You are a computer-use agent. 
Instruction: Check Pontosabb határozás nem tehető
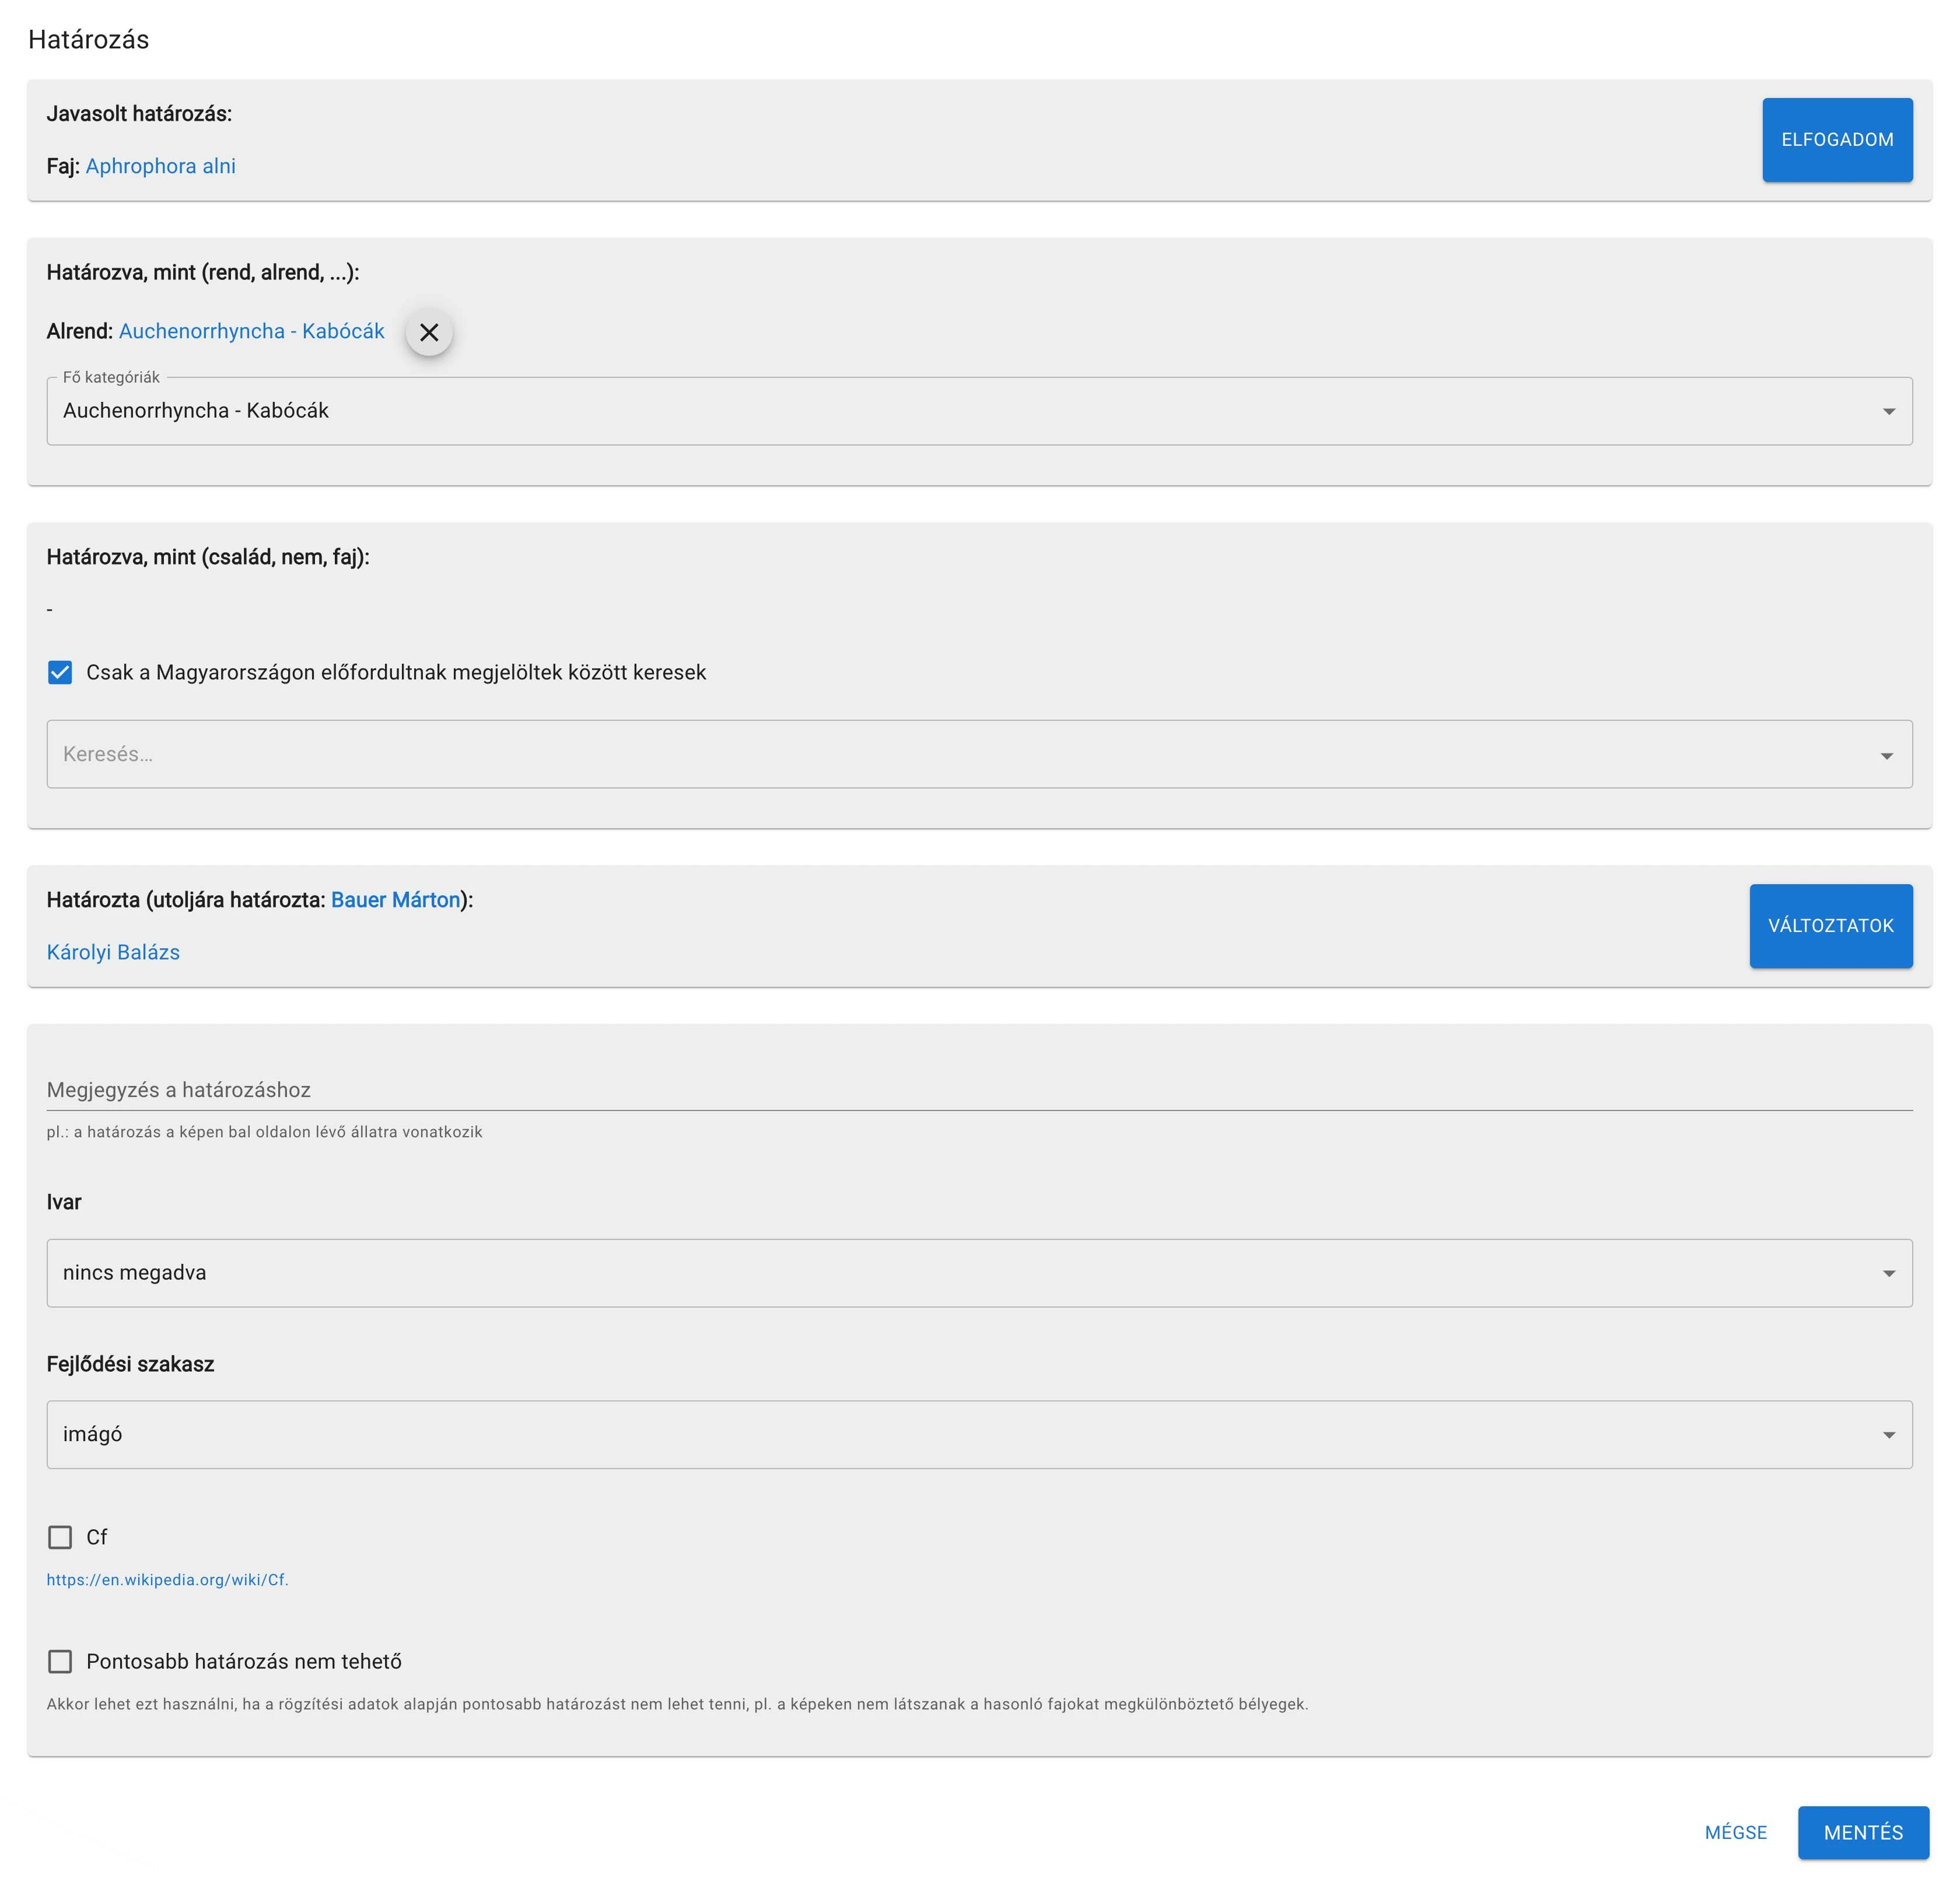[60, 1661]
